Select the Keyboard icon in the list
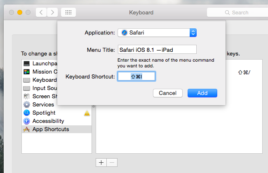The image size is (268, 173). click(x=26, y=80)
